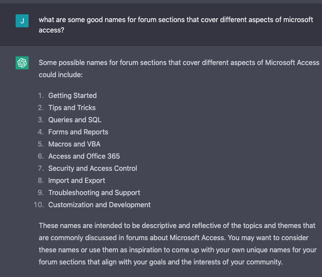Click the ChatGPT logo avatar icon
This screenshot has width=322, height=277.
[x=22, y=63]
